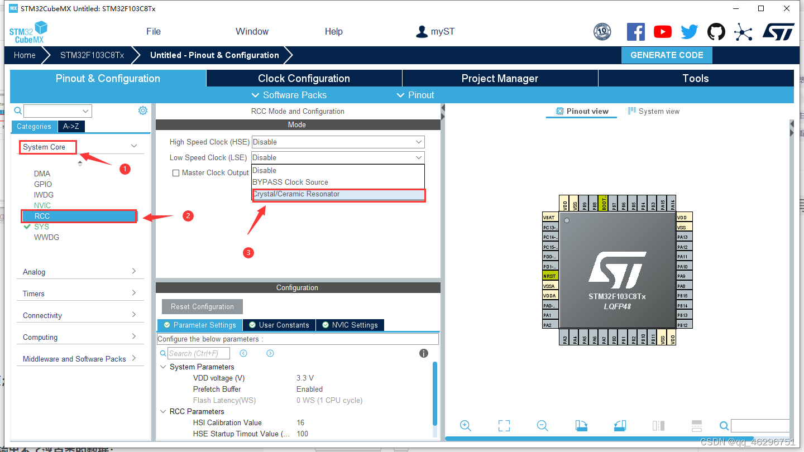Toggle the User Constants tab checkmark
The image size is (804, 452).
(x=254, y=325)
